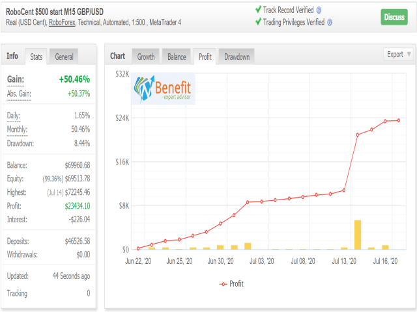Click help icon next to Track Record Verified
The height and width of the screenshot is (312, 417).
click(x=319, y=10)
